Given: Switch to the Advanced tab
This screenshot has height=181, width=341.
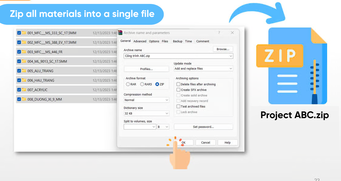Looking at the screenshot, I should coord(140,41).
